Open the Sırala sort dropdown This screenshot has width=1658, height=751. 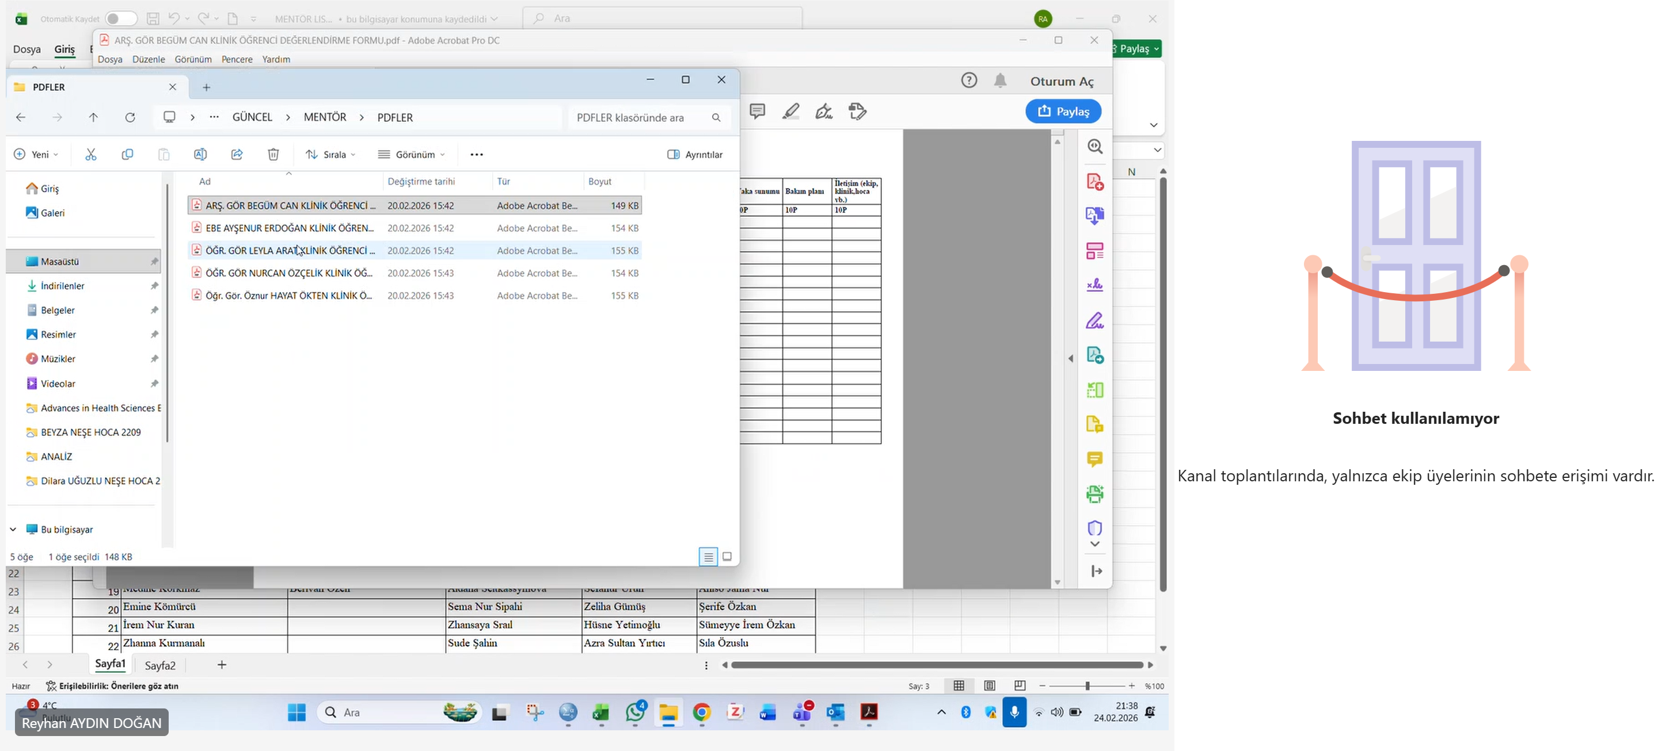[x=331, y=154]
